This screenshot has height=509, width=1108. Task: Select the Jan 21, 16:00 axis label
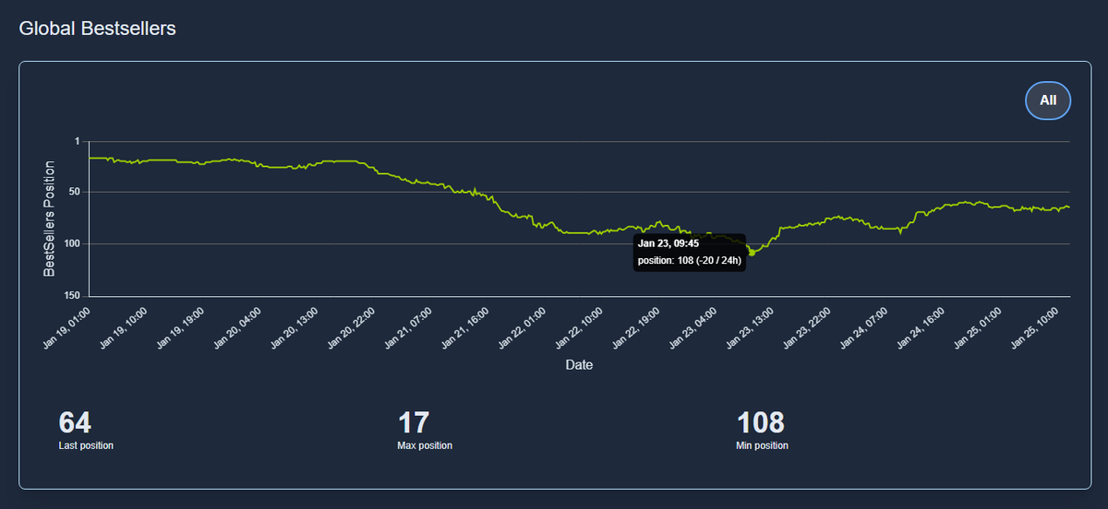point(466,326)
